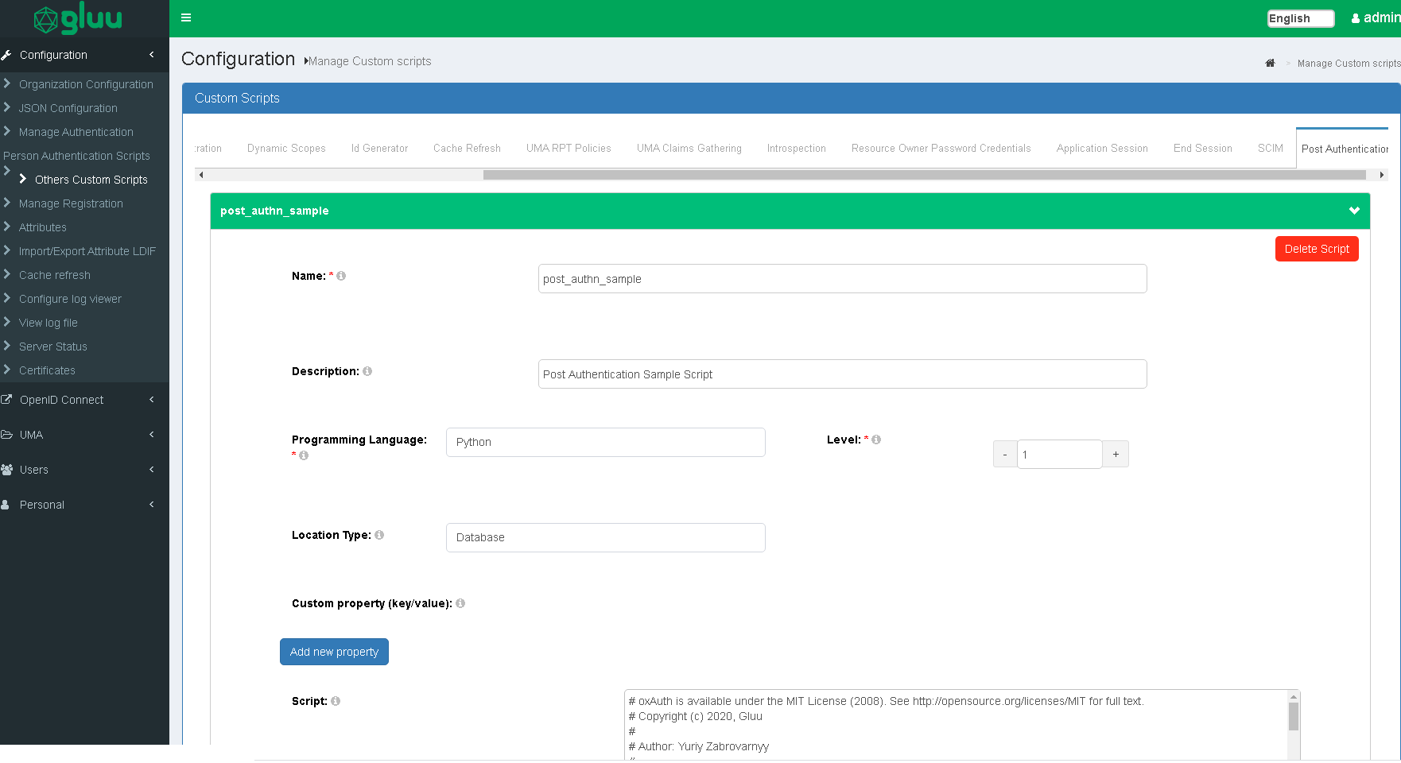
Task: Decrease Level with the minus button
Action: [x=1005, y=455]
